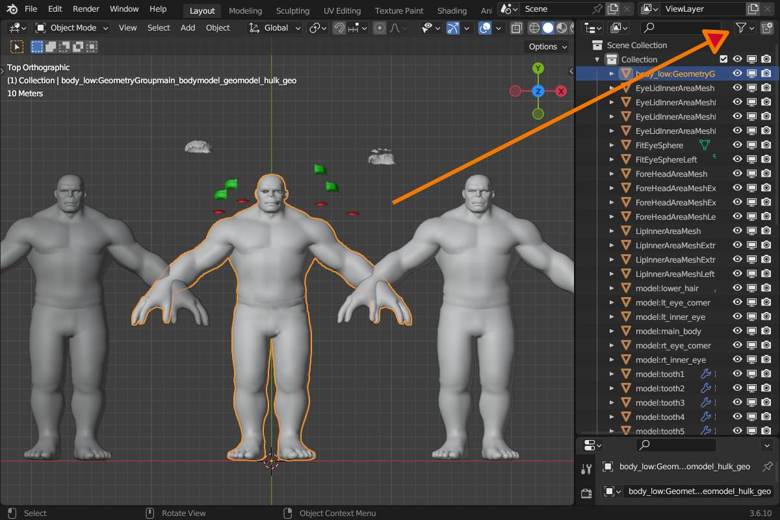Screen dimensions: 780x520
Task: Collapse the Collection tree
Action: [597, 59]
